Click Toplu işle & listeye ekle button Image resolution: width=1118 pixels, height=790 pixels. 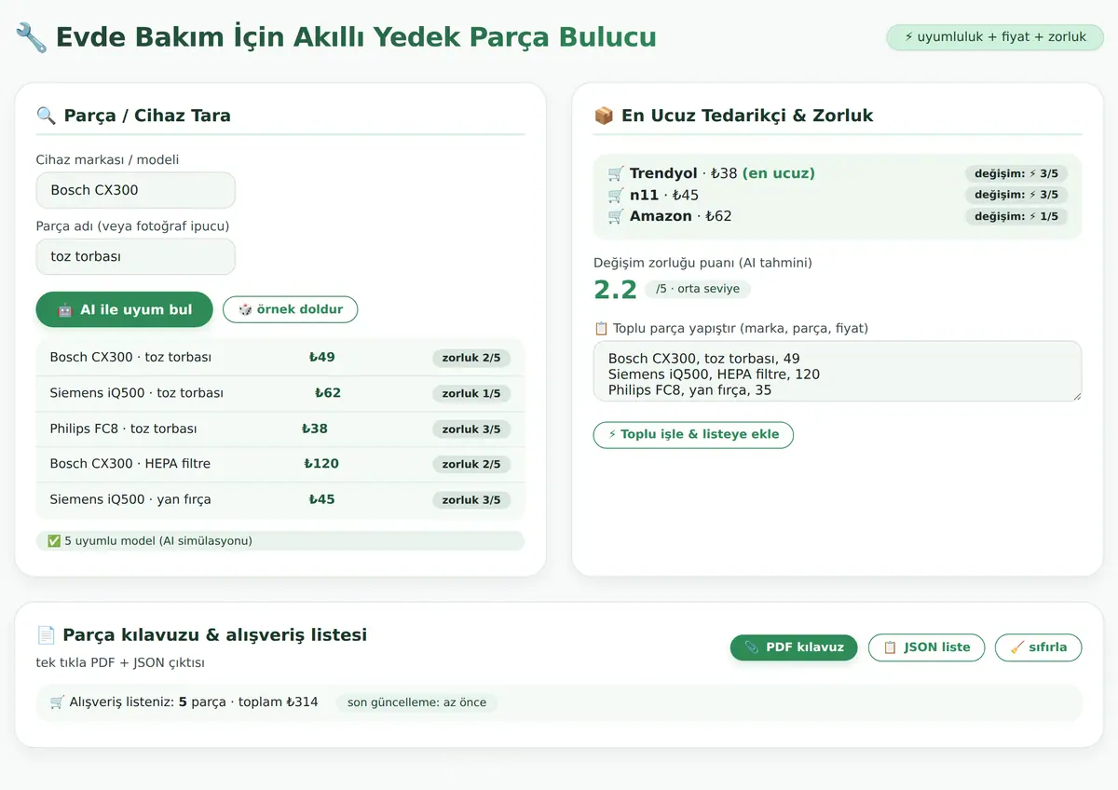pyautogui.click(x=693, y=434)
